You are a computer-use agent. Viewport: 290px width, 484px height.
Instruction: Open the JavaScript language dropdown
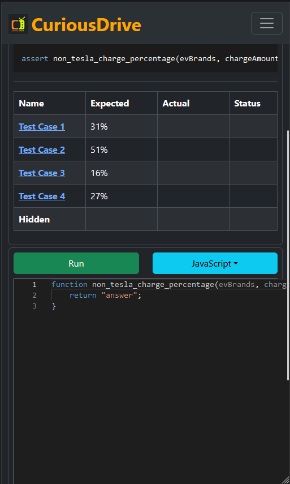pos(215,263)
